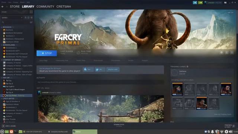The image size is (238, 134).
Task: Go to the library HOME button
Action: (x=14, y=12)
